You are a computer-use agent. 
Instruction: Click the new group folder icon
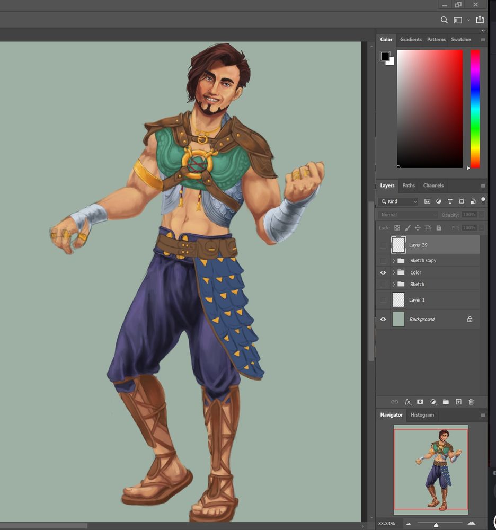pyautogui.click(x=446, y=402)
